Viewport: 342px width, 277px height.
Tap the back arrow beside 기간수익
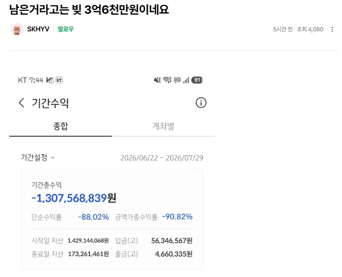pos(22,103)
